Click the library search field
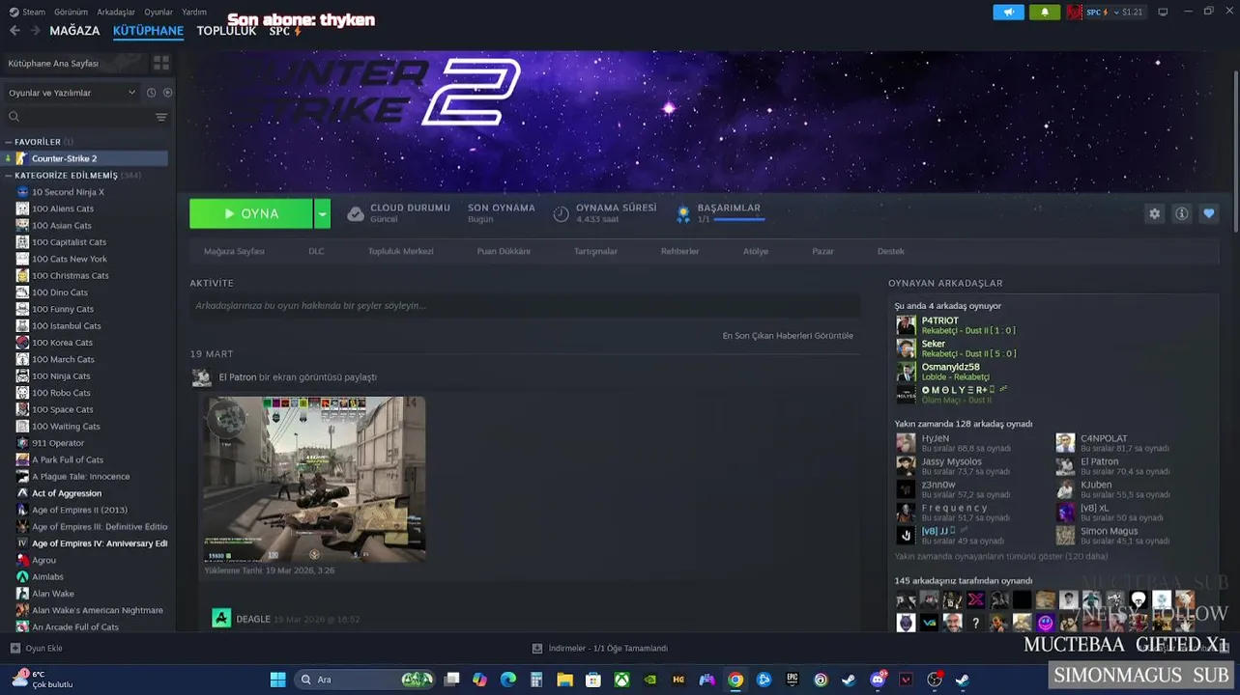This screenshot has width=1240, height=695. tap(79, 117)
